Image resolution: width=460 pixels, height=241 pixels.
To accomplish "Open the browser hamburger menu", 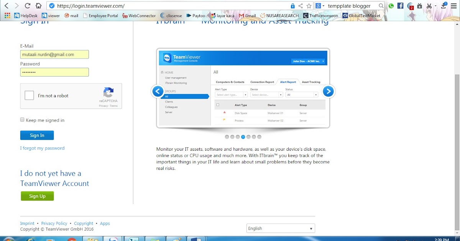I will pyautogui.click(x=453, y=6).
